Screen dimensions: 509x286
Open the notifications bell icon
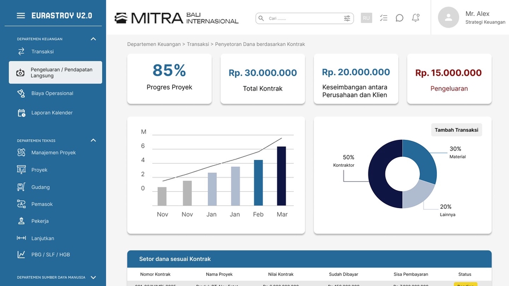coord(416,18)
